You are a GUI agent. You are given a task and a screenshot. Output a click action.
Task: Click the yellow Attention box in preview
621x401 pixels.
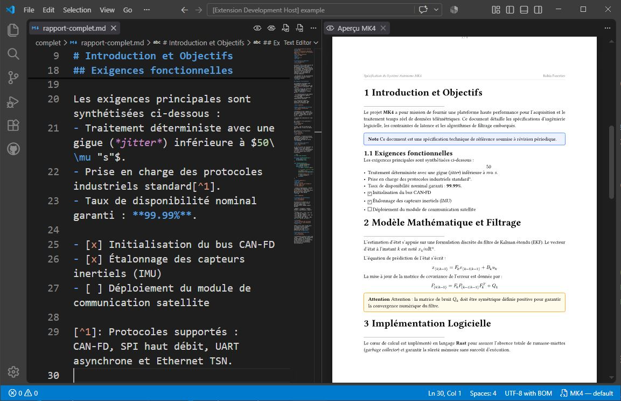tap(464, 302)
